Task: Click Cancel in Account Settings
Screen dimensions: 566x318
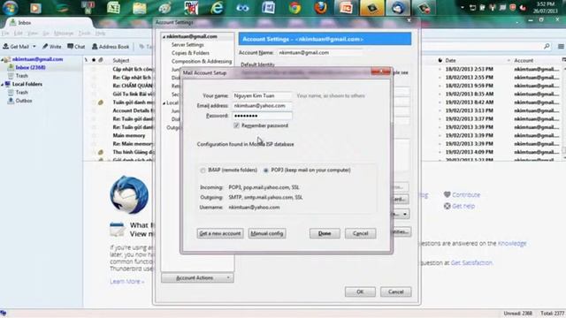Action: pyautogui.click(x=395, y=291)
